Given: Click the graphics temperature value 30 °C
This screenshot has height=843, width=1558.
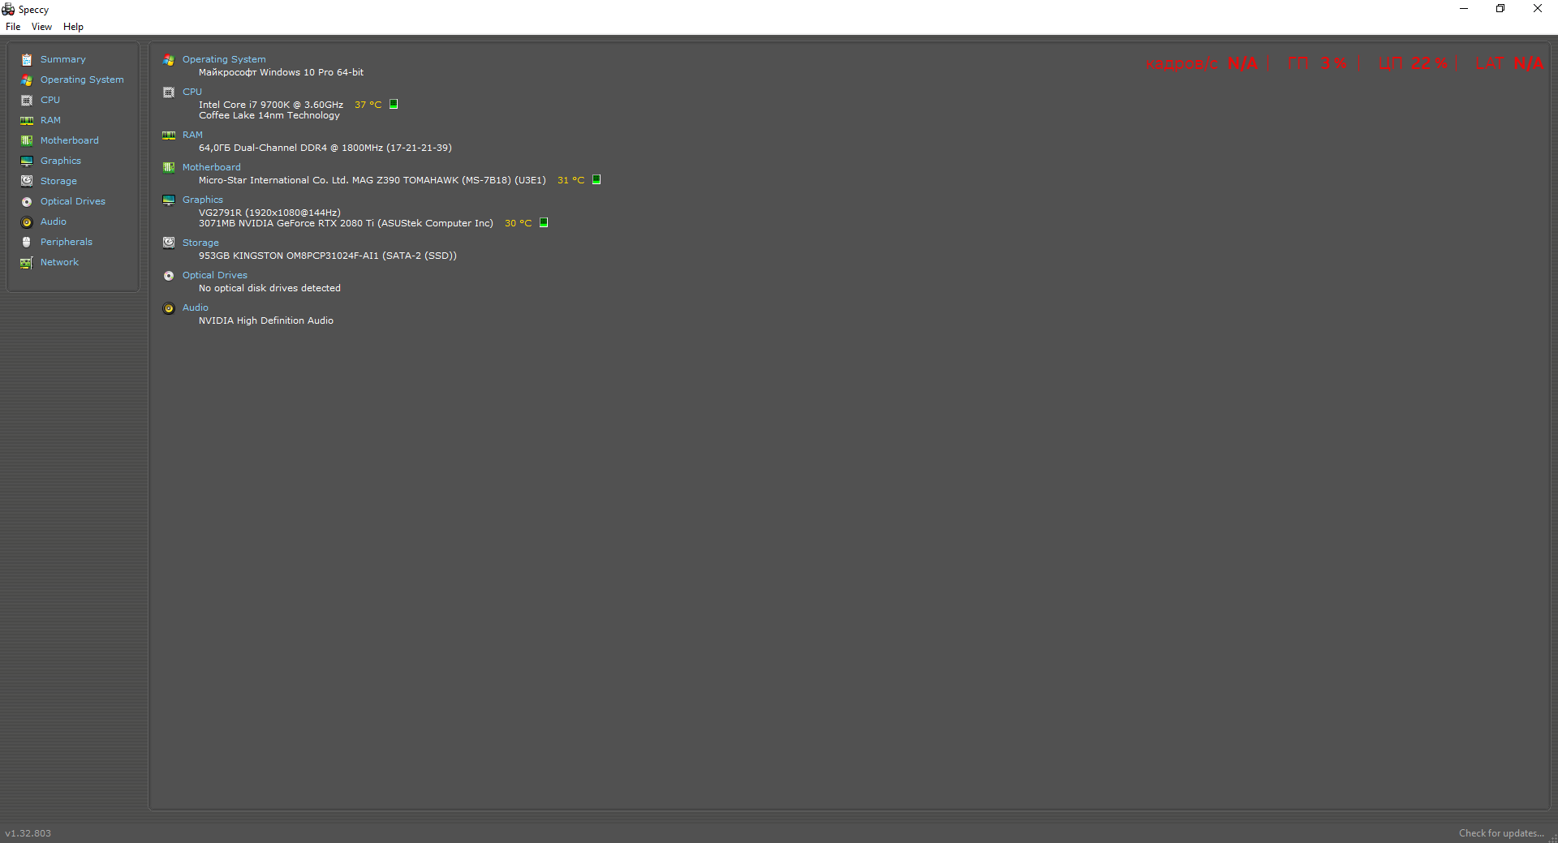Looking at the screenshot, I should click(518, 223).
